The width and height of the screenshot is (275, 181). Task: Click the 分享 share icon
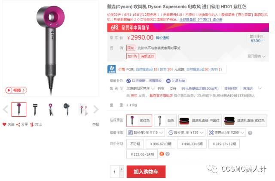tap(18, 124)
